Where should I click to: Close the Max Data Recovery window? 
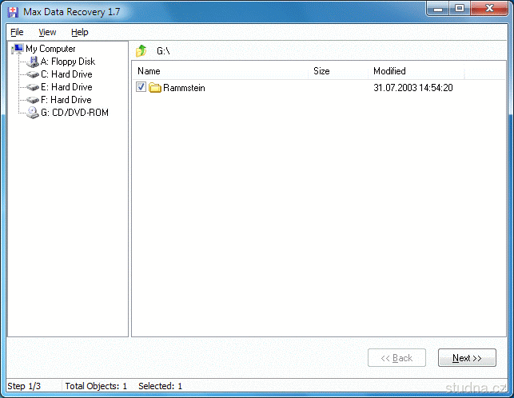489,9
